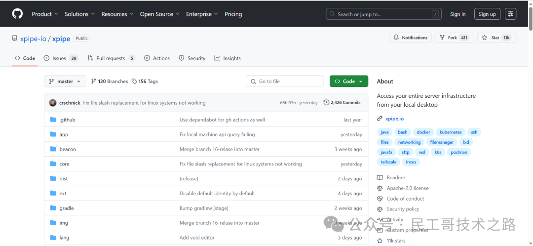Open the GitHub home logo
This screenshot has height=246, width=533.
(17, 14)
